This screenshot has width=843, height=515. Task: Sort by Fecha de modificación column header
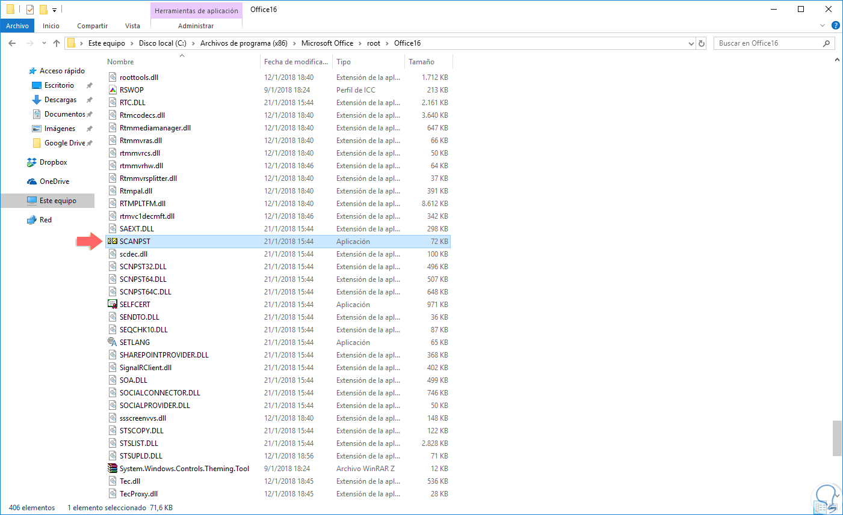[296, 62]
